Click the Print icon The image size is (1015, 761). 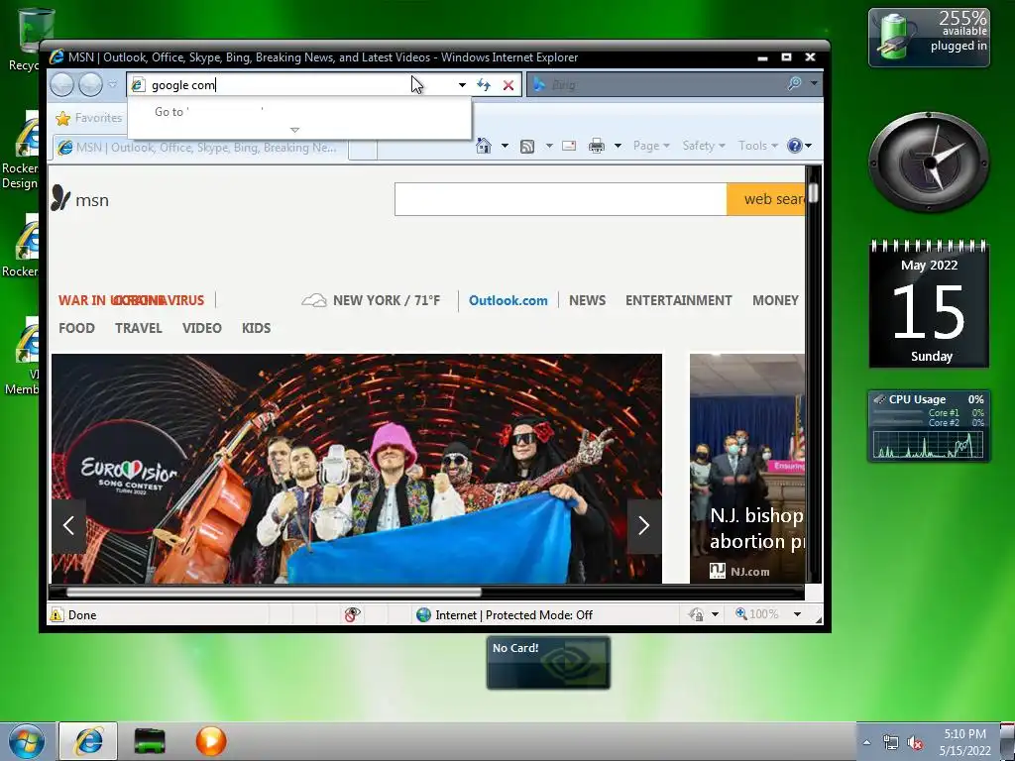coord(596,147)
